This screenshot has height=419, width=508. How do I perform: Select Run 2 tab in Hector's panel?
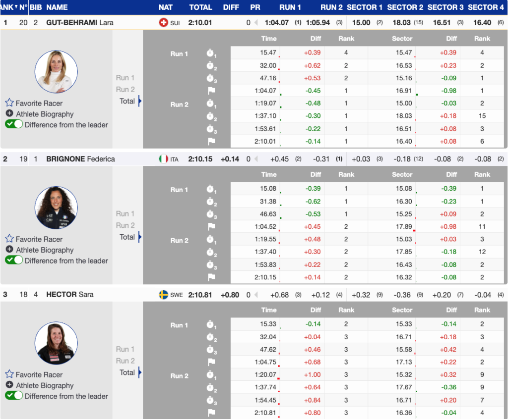click(125, 361)
